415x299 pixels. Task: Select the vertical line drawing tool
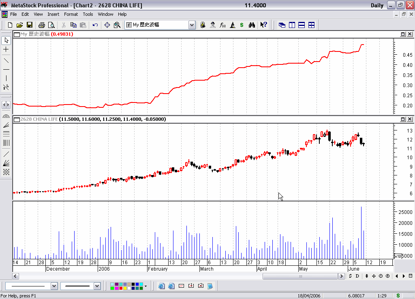pos(6,78)
